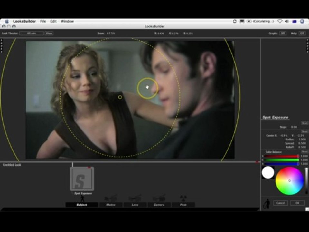
Task: Reset the Stops value in Spot Exposure
Action: (x=304, y=123)
